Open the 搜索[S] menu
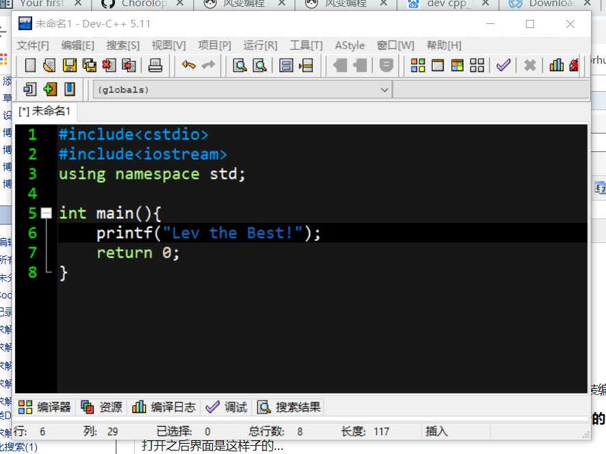The width and height of the screenshot is (606, 454). coord(123,46)
